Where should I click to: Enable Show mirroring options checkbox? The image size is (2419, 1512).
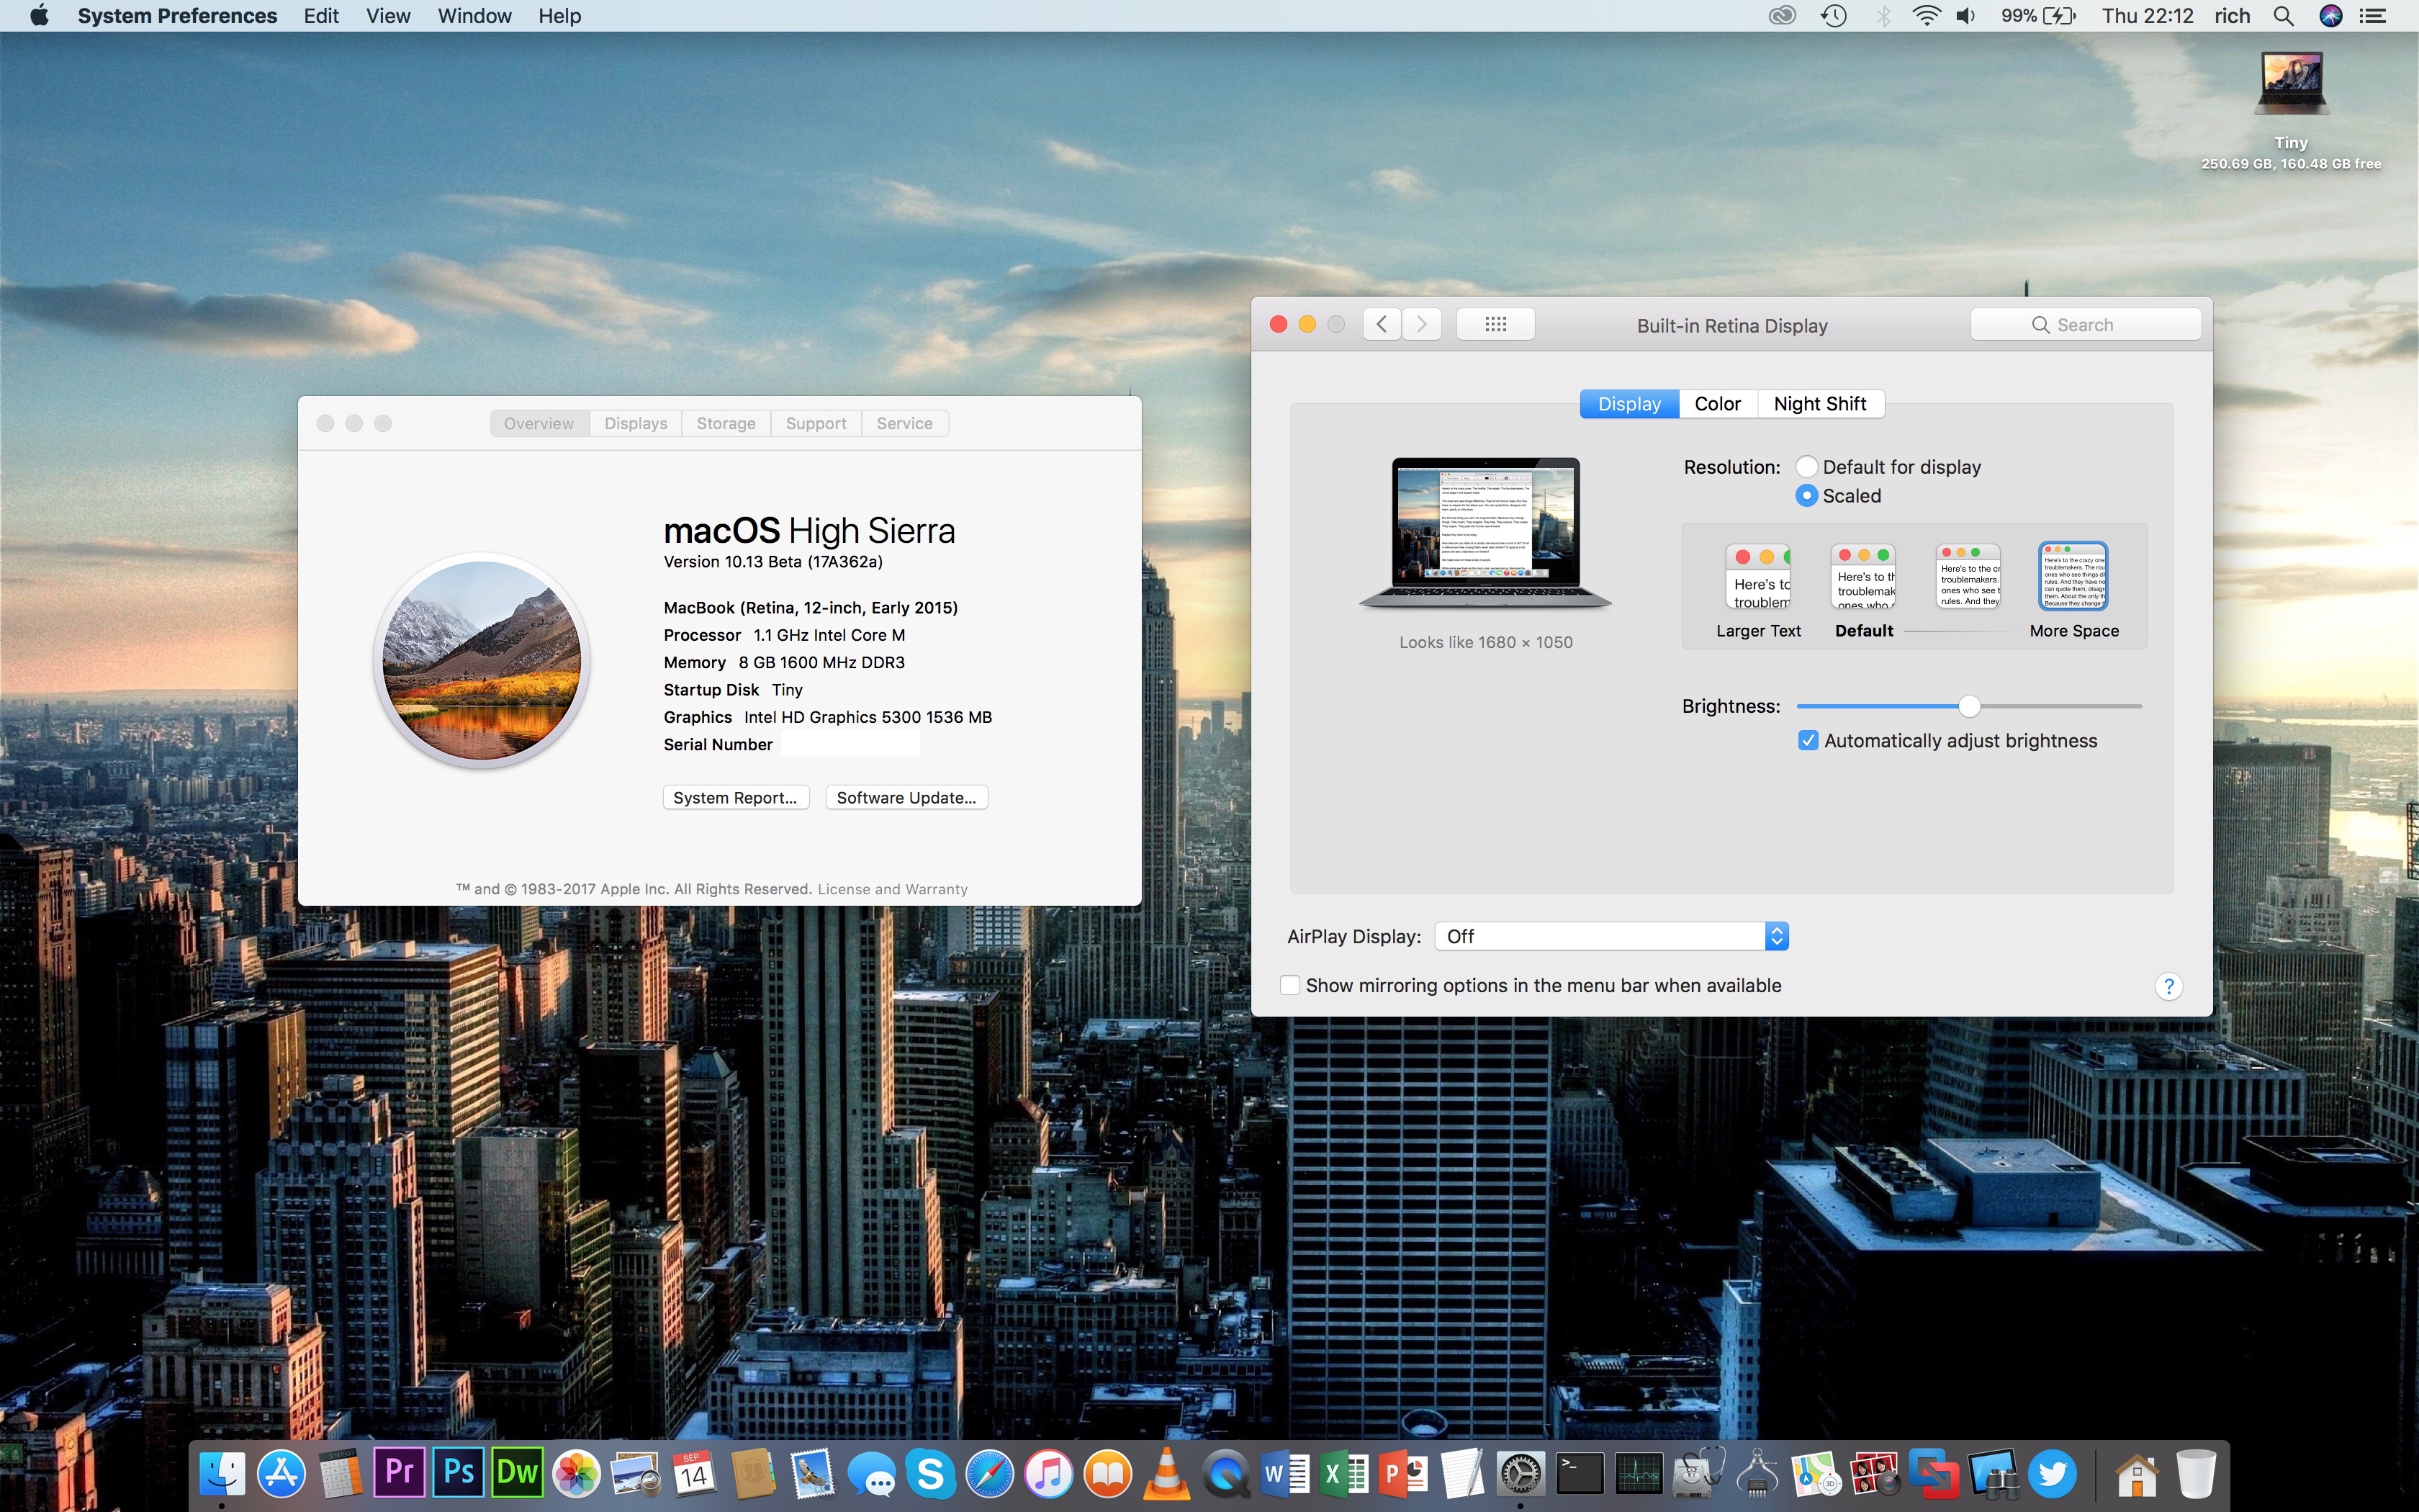pyautogui.click(x=1290, y=986)
